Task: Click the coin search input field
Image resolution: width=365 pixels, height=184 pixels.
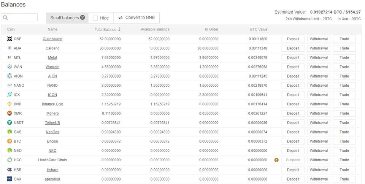Action: [x=19, y=17]
